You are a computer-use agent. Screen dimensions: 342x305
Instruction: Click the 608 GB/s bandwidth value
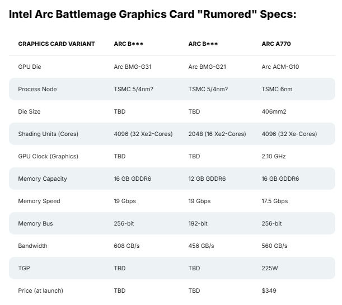coord(127,246)
